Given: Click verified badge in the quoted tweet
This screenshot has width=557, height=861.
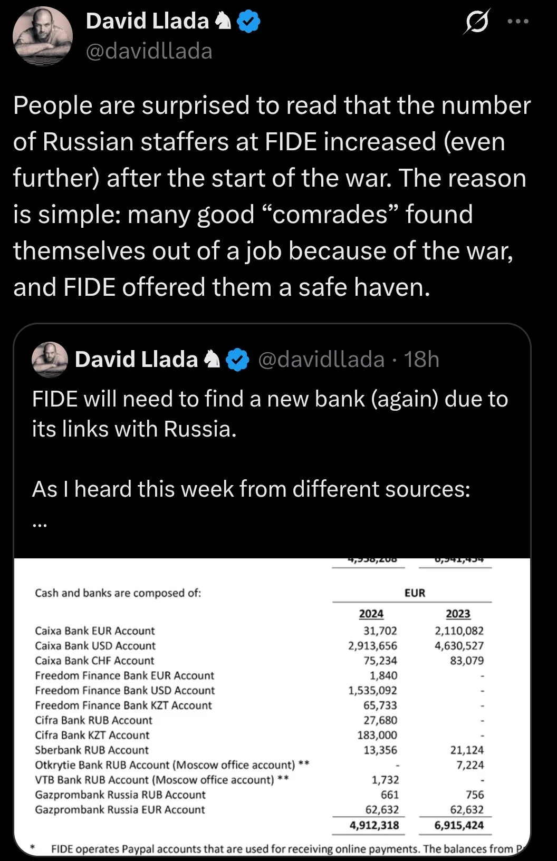Looking at the screenshot, I should coord(237,360).
